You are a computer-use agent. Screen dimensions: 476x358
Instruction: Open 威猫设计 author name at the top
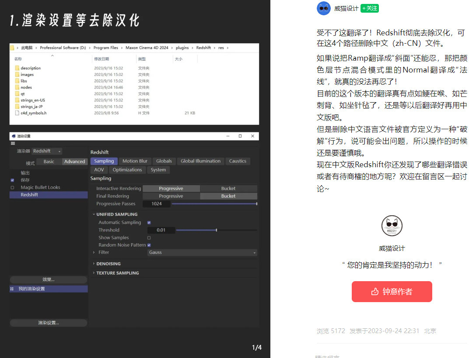coord(346,8)
